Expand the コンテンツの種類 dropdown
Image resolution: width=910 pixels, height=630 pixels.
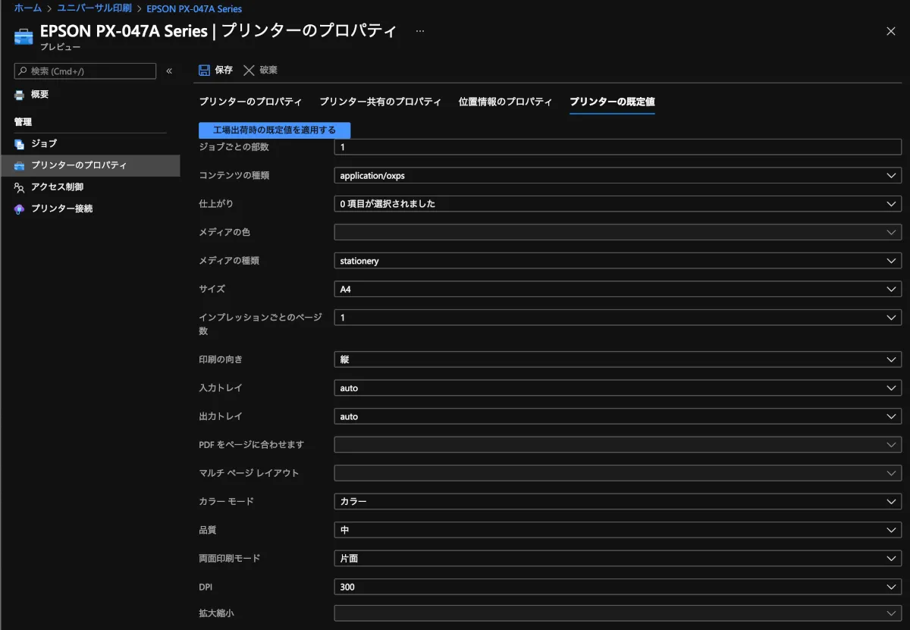(x=617, y=175)
